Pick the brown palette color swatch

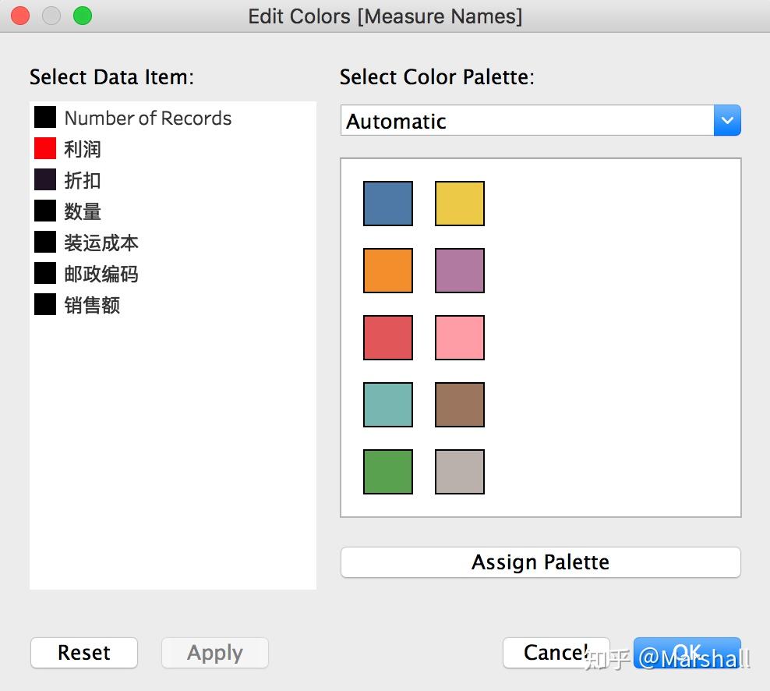click(460, 405)
